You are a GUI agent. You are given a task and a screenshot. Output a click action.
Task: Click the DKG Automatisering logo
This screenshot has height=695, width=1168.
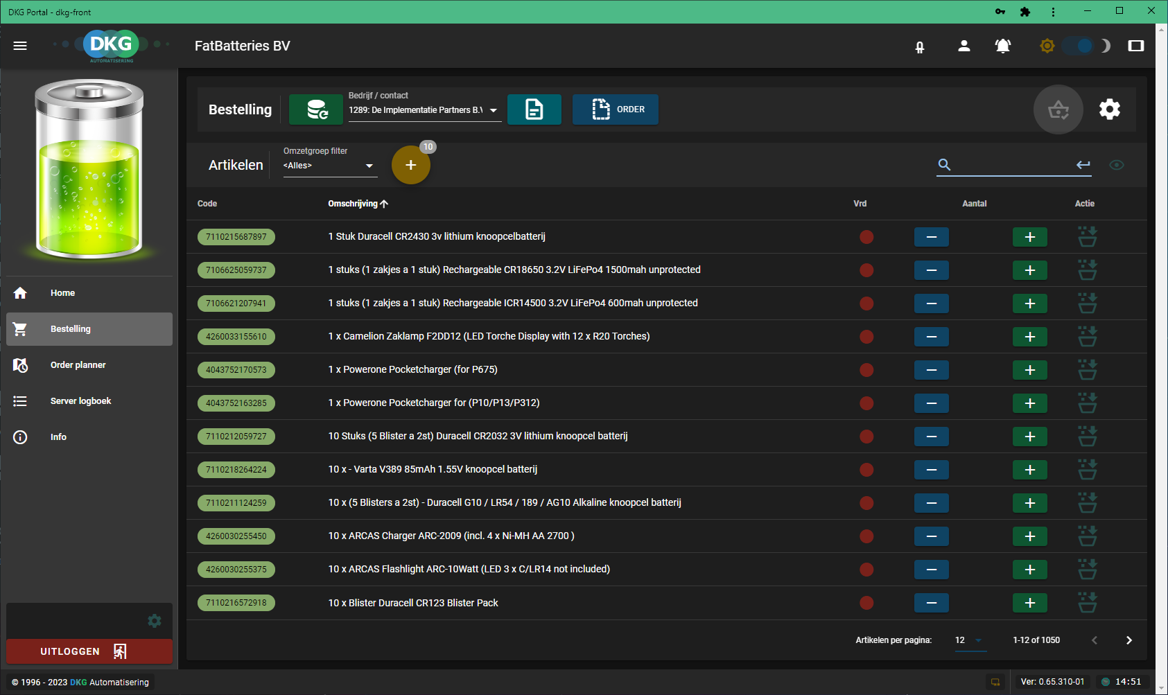[112, 46]
